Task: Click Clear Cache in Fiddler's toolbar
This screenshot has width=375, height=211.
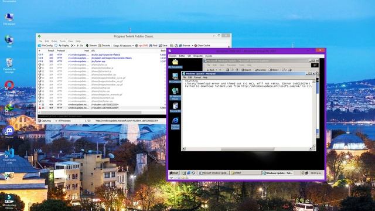Action: tap(202, 46)
